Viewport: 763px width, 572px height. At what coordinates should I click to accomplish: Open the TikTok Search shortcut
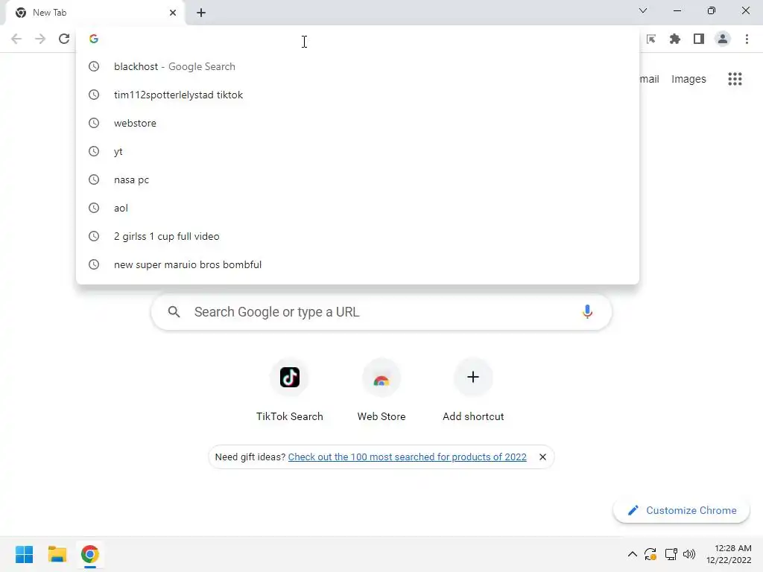pyautogui.click(x=290, y=390)
